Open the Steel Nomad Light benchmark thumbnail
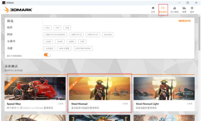This screenshot has height=121, width=203. coord(164,88)
